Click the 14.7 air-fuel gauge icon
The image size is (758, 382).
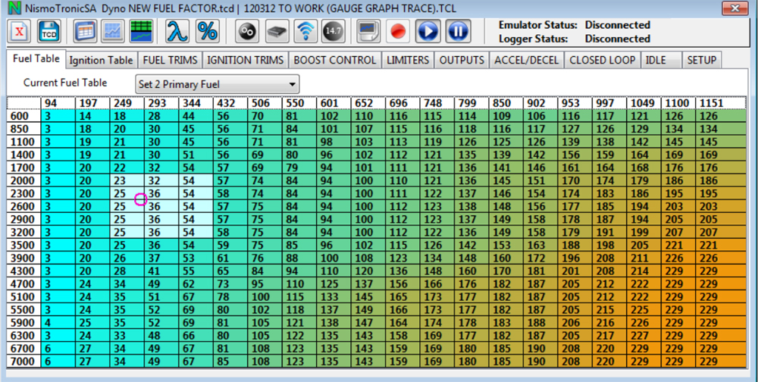click(333, 31)
